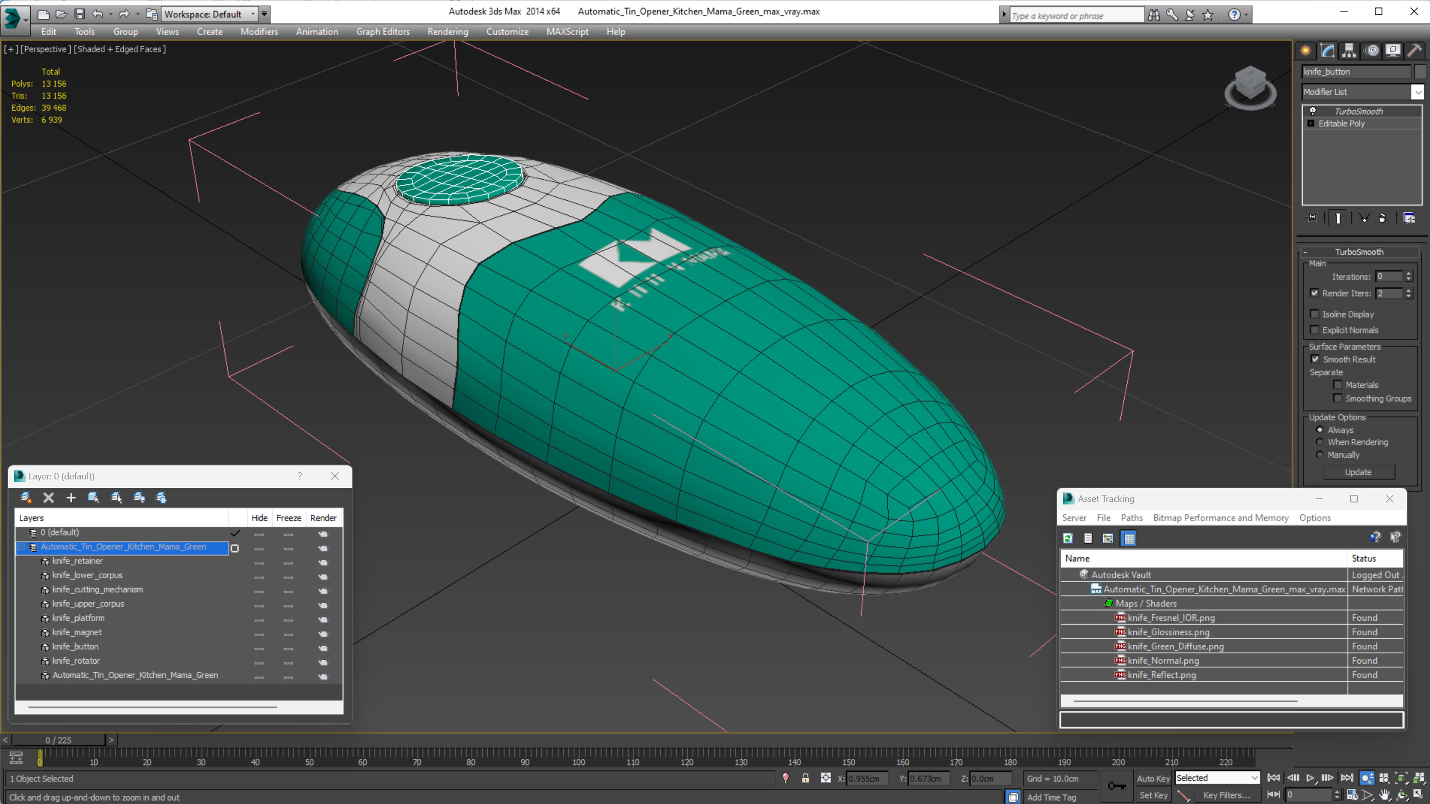The width and height of the screenshot is (1430, 804).
Task: Click the object color swatch beside knife_button
Action: 1419,72
